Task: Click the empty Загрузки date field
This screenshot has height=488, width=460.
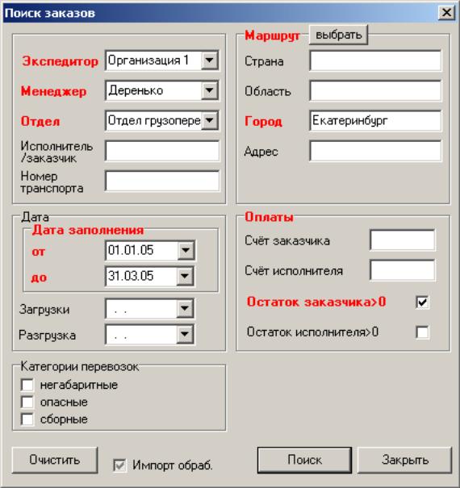Action: (142, 309)
